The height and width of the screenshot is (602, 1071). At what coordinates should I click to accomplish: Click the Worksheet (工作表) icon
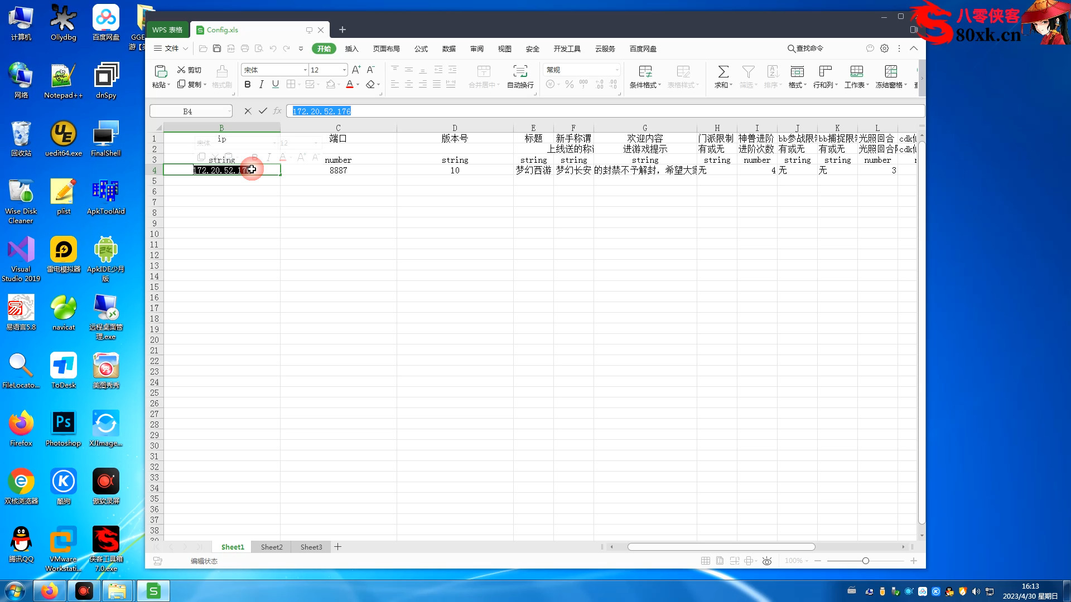click(856, 71)
